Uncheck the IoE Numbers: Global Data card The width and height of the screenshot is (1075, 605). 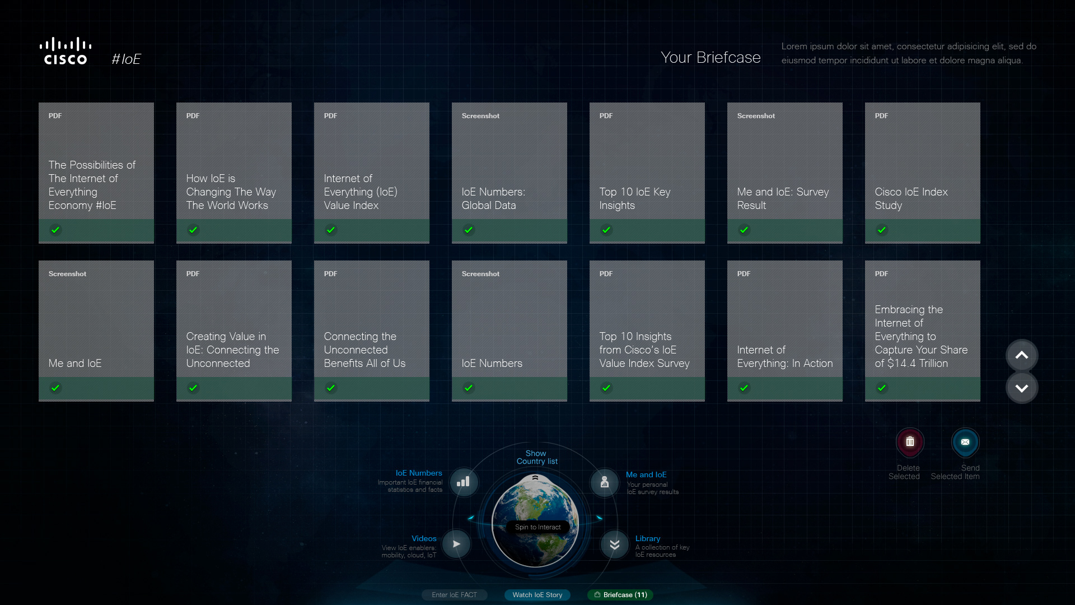[x=469, y=230]
